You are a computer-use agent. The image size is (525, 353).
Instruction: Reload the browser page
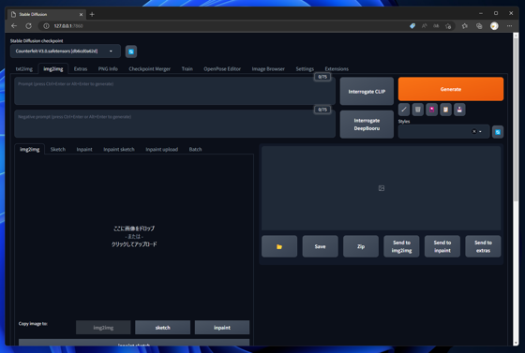[x=29, y=25]
